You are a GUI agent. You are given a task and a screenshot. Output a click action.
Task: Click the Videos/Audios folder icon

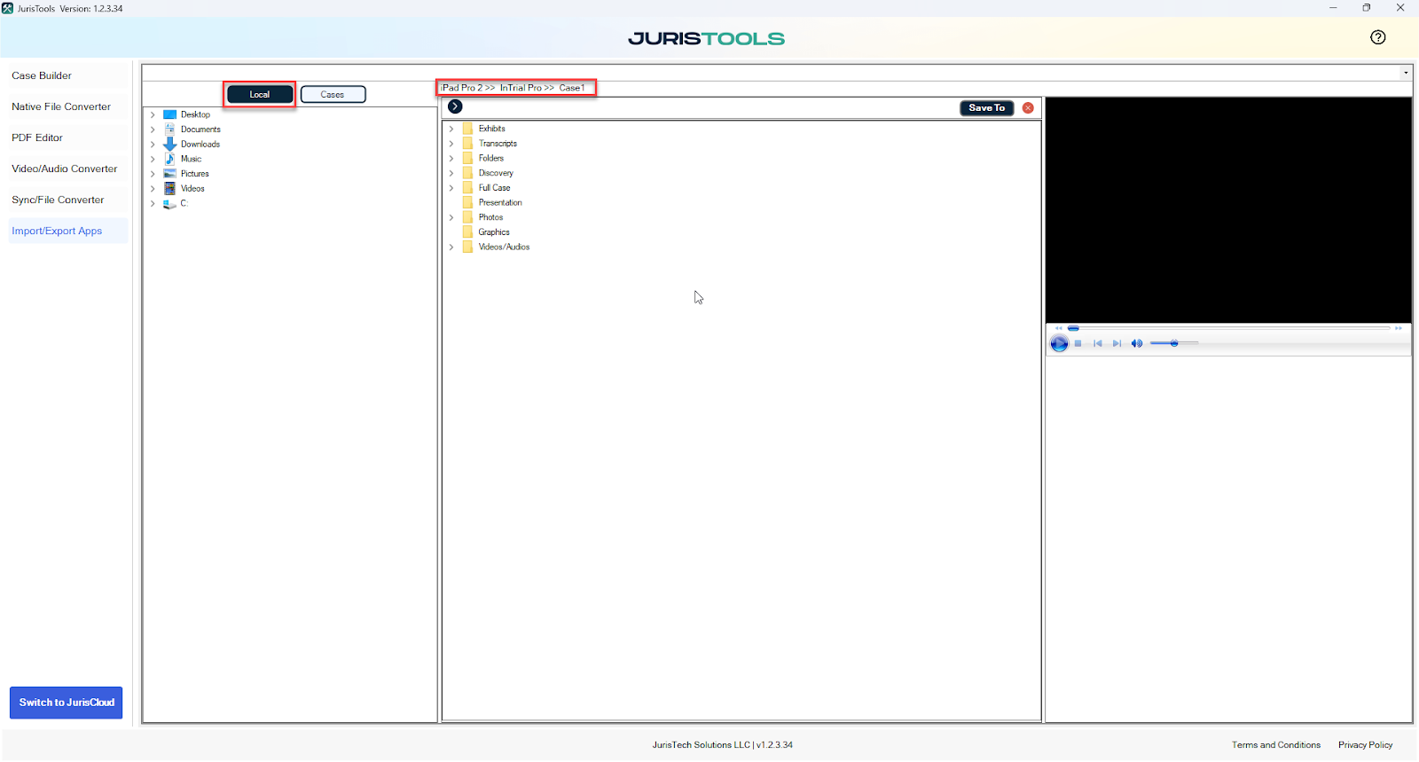tap(467, 247)
